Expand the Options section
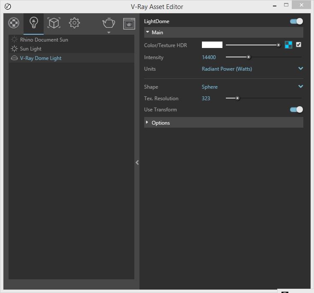This screenshot has width=314, height=293. pos(160,123)
